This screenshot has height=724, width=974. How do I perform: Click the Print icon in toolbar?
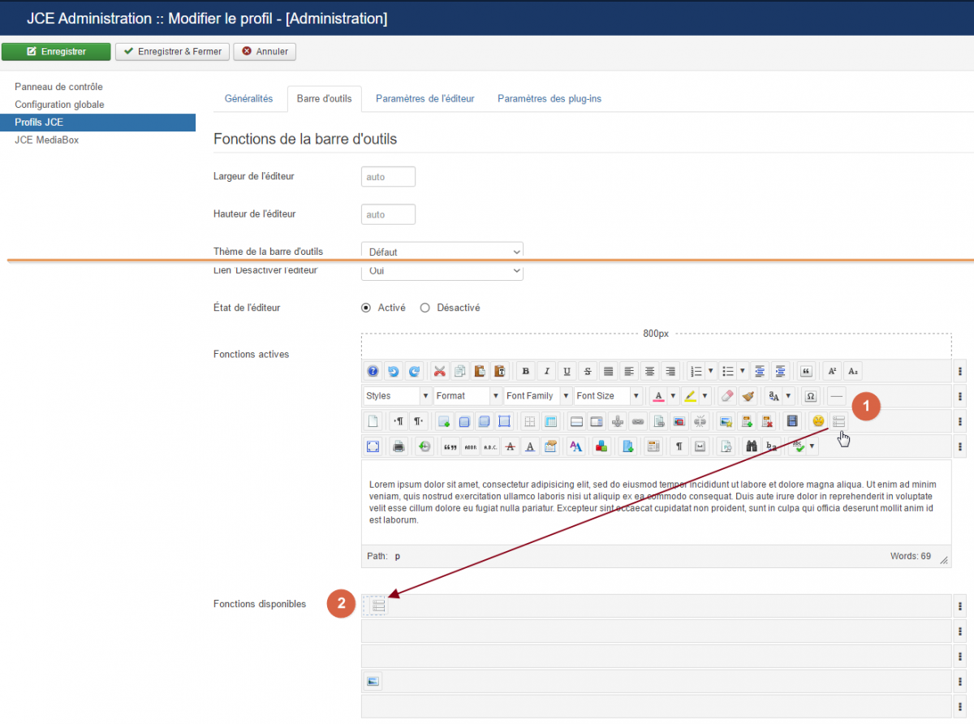click(399, 446)
